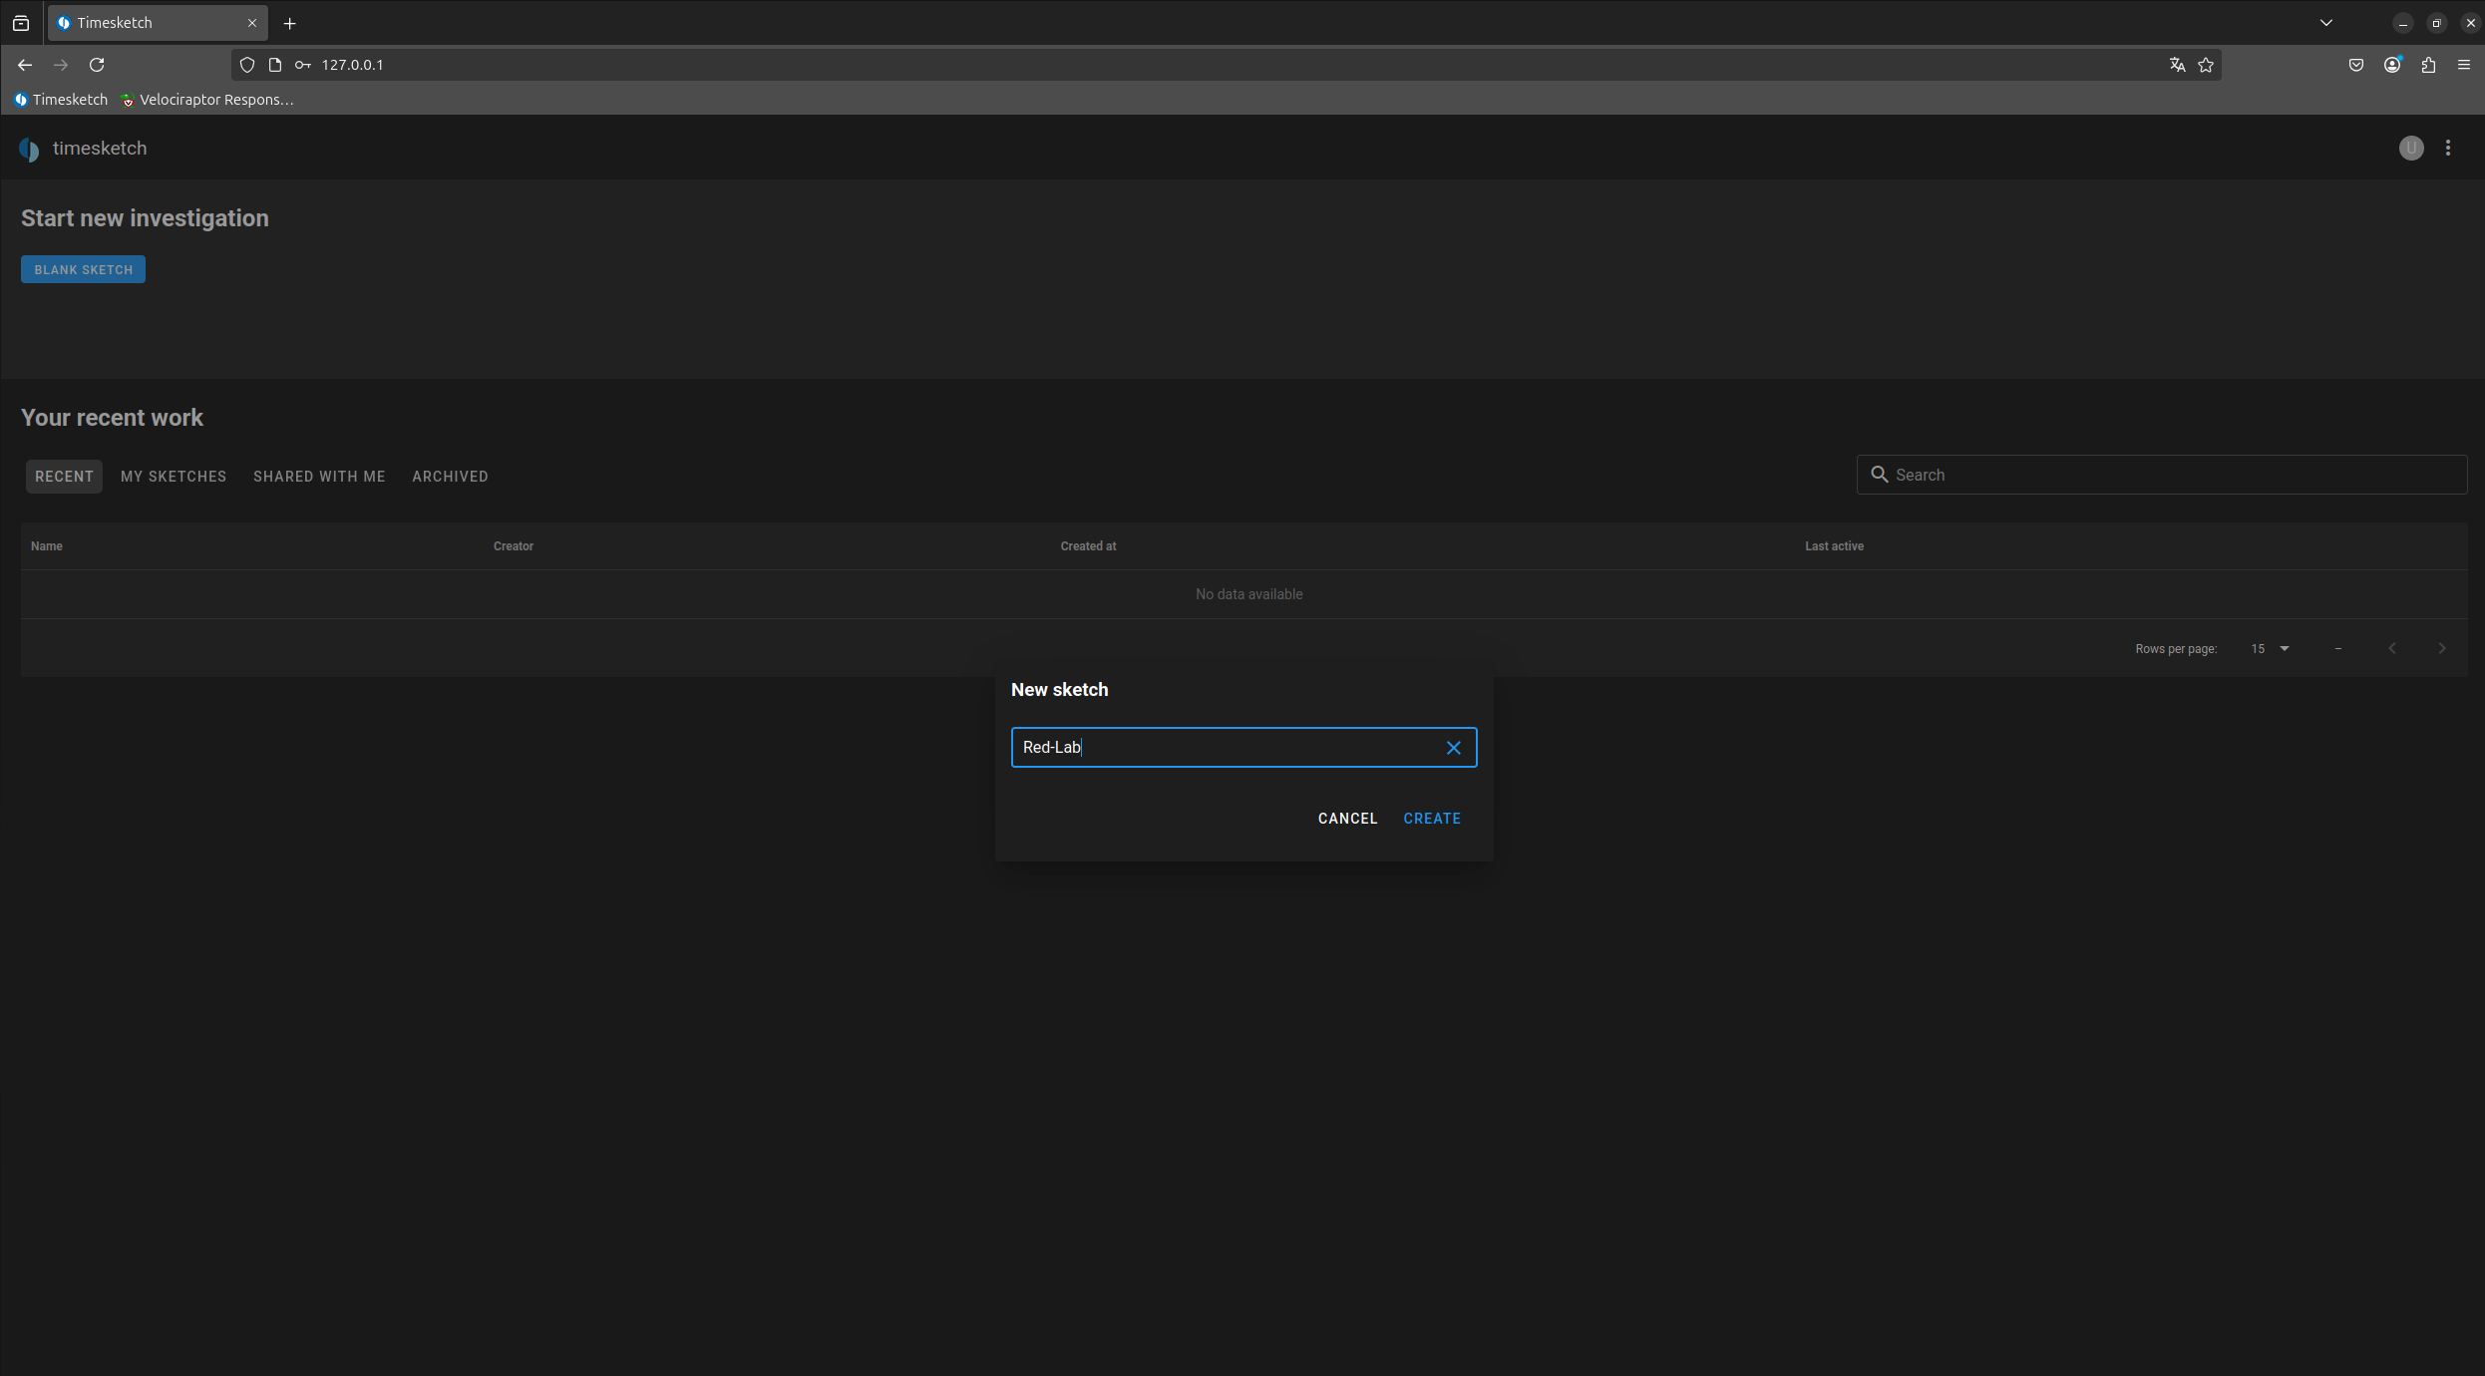Click the BLANK SKETCH button

point(83,269)
